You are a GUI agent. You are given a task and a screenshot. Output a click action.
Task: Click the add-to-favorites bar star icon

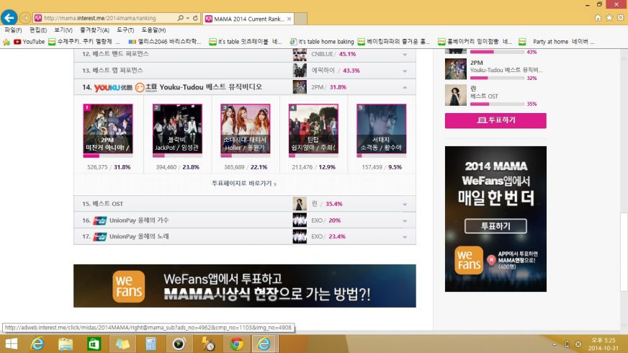coord(6,42)
